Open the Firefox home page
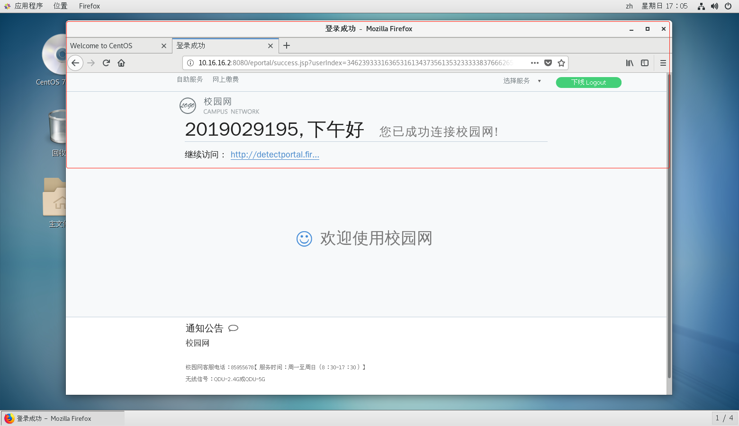The image size is (739, 426). click(121, 63)
